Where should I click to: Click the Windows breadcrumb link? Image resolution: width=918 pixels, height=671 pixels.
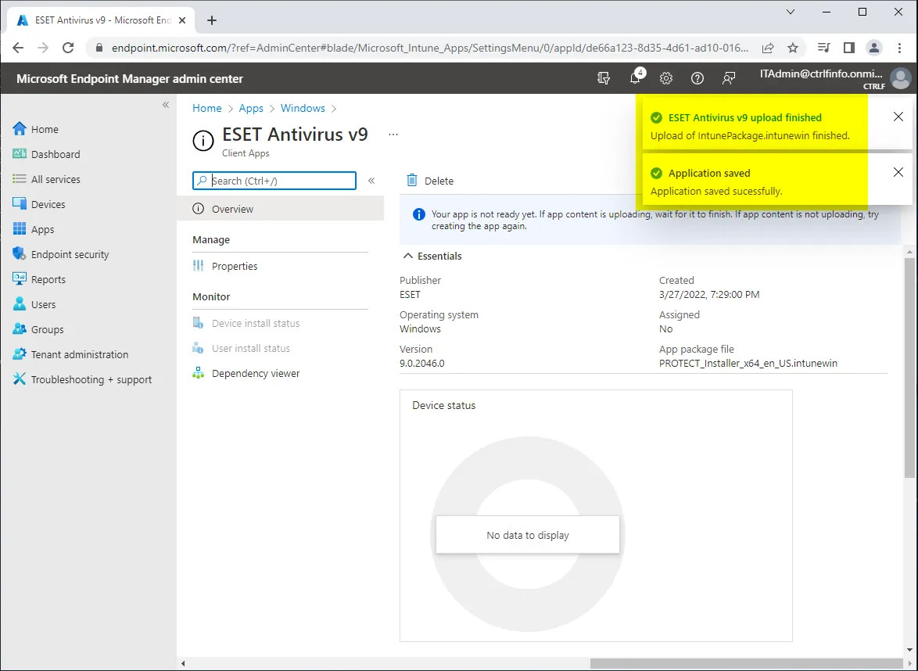pos(303,109)
